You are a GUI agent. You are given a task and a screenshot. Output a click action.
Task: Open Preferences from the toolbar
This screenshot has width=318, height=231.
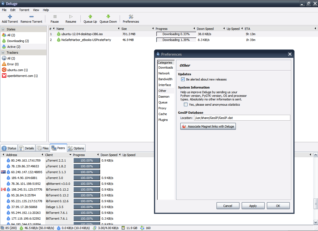click(131, 19)
